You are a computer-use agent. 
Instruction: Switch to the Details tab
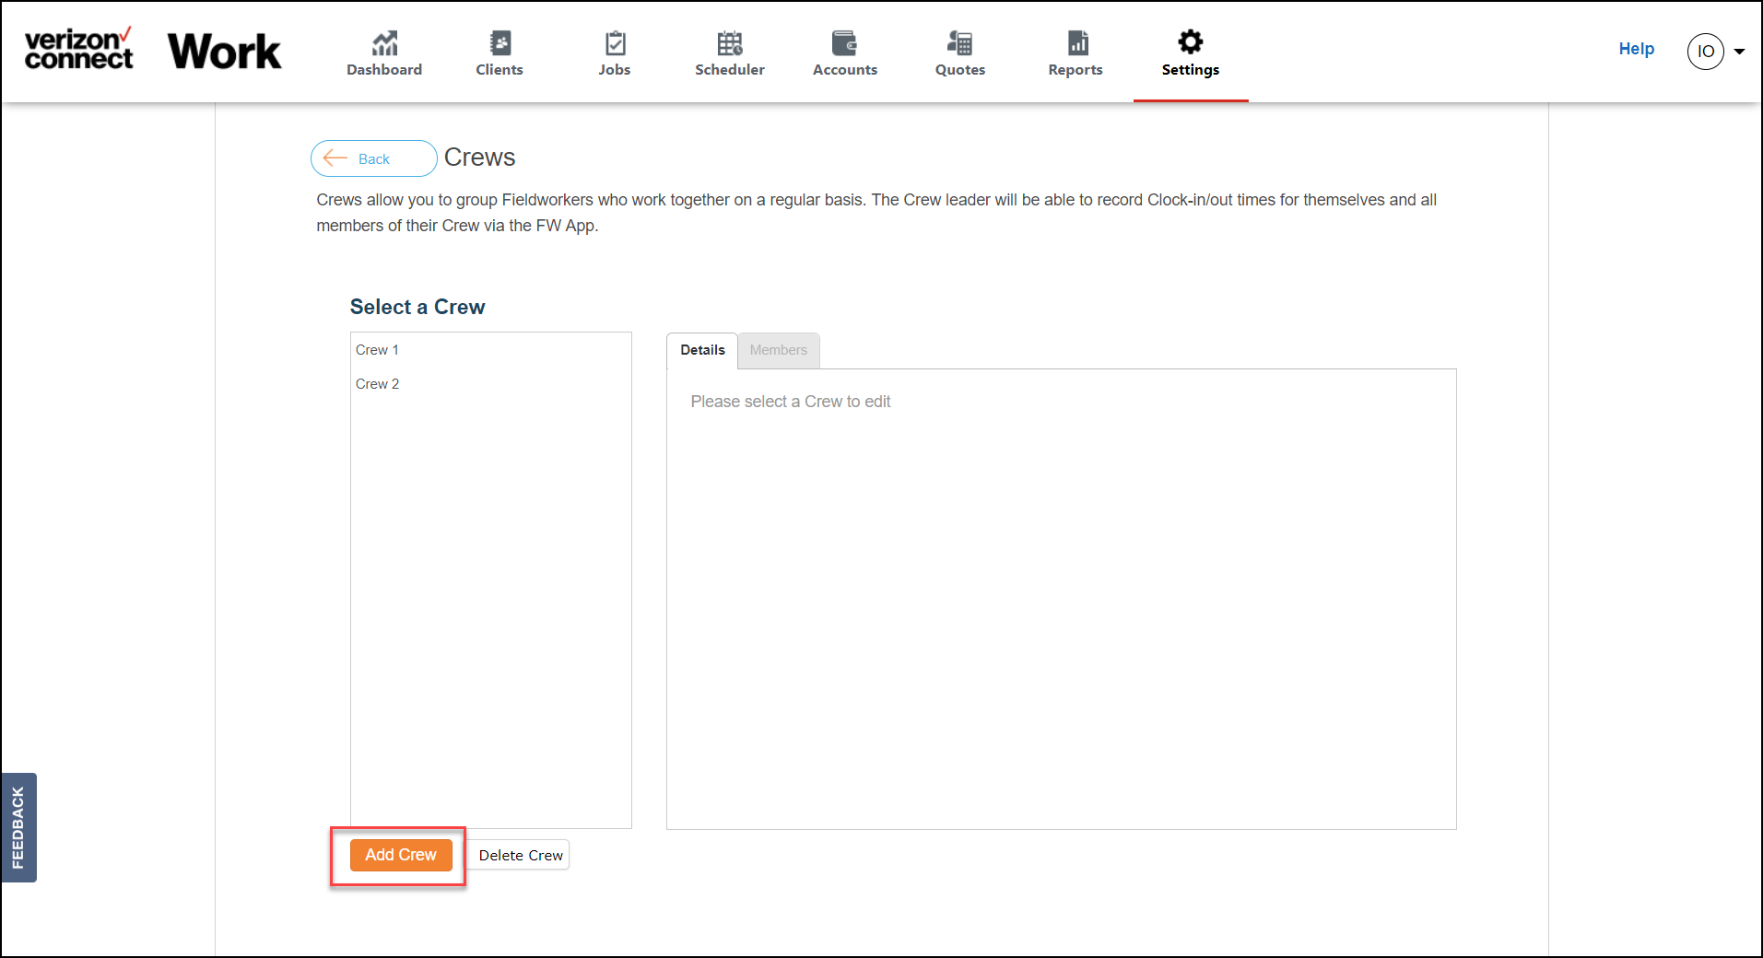[702, 350]
